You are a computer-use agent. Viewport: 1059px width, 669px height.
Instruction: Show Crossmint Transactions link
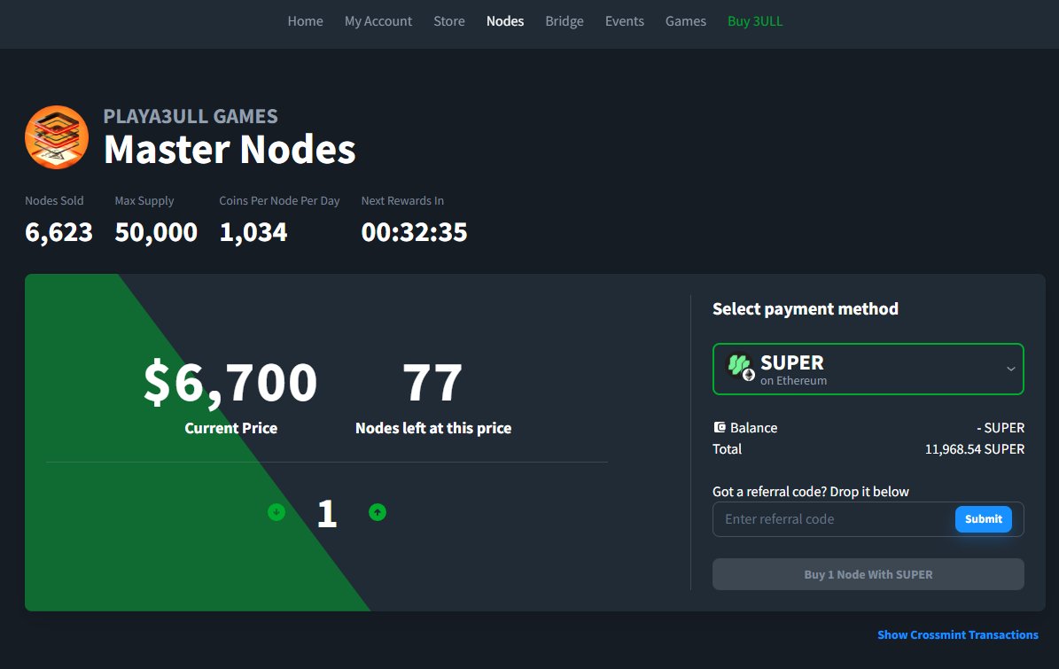pos(958,634)
